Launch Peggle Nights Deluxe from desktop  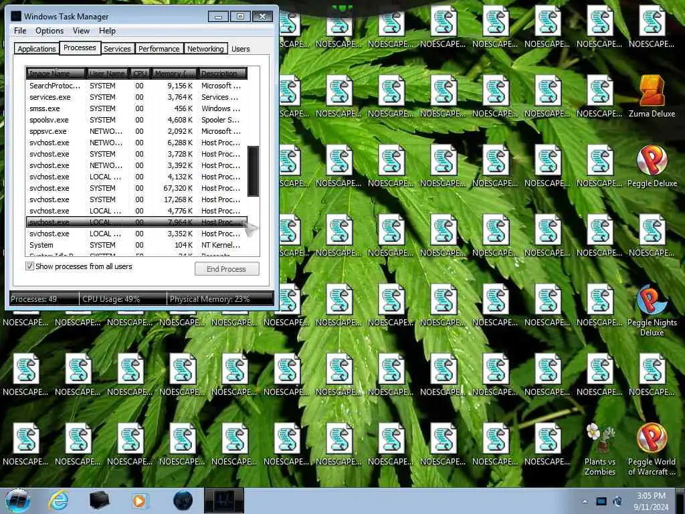[x=652, y=309]
